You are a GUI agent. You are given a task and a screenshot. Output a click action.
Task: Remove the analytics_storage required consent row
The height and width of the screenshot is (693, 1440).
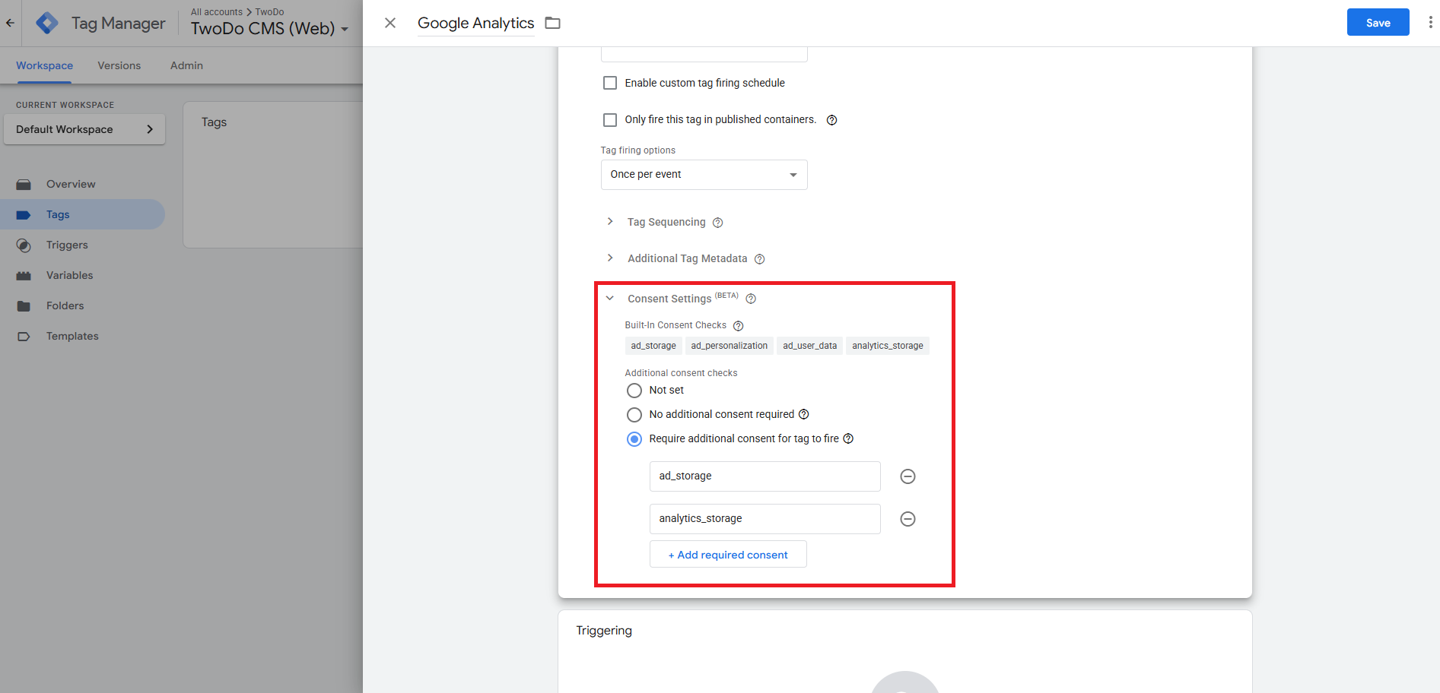(908, 519)
